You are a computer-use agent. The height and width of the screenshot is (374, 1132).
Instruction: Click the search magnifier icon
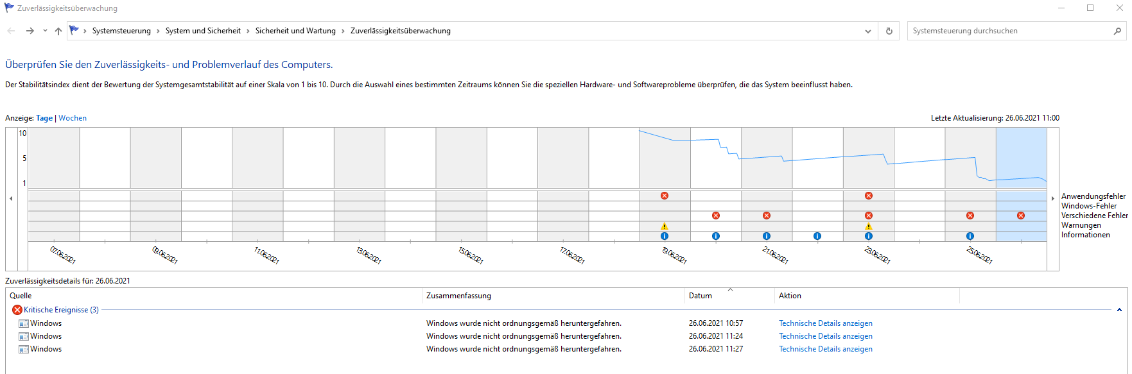[x=1117, y=31]
